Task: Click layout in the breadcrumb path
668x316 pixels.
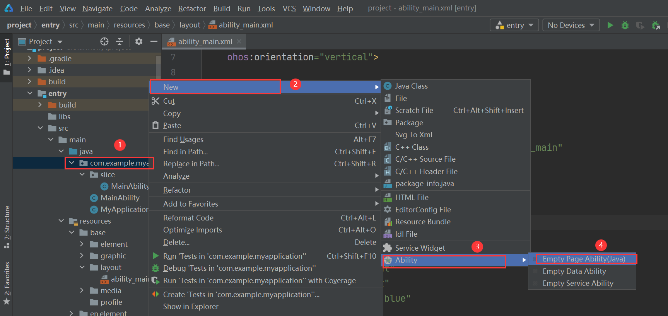Action: [190, 25]
